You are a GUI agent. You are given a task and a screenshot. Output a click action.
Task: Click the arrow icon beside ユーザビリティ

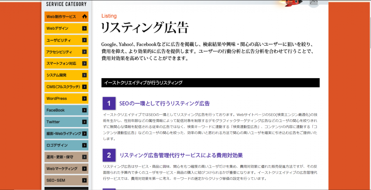click(84, 40)
